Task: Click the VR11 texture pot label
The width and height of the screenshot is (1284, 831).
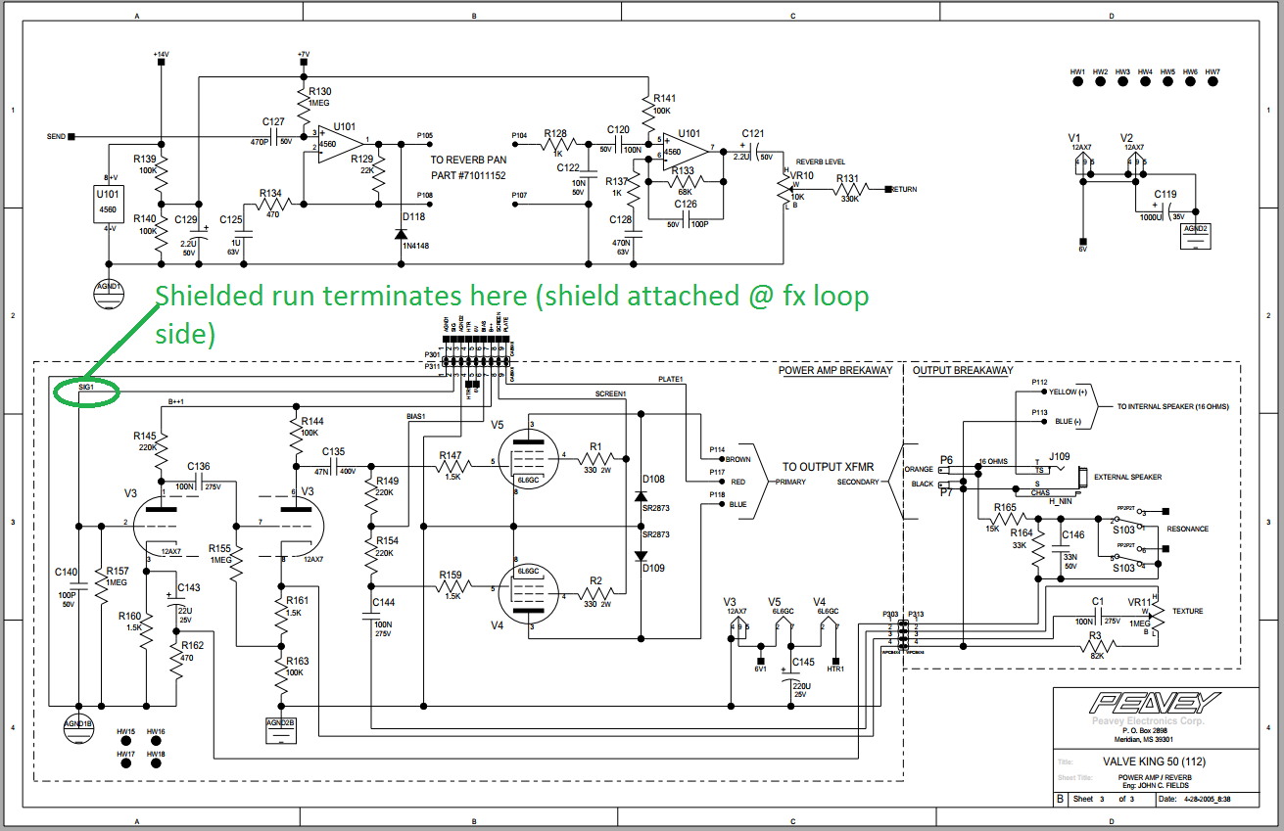Action: [x=1142, y=603]
